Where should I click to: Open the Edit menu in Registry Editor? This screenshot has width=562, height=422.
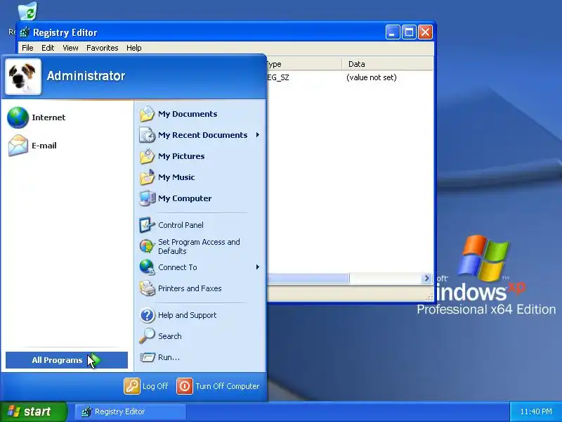pyautogui.click(x=48, y=48)
